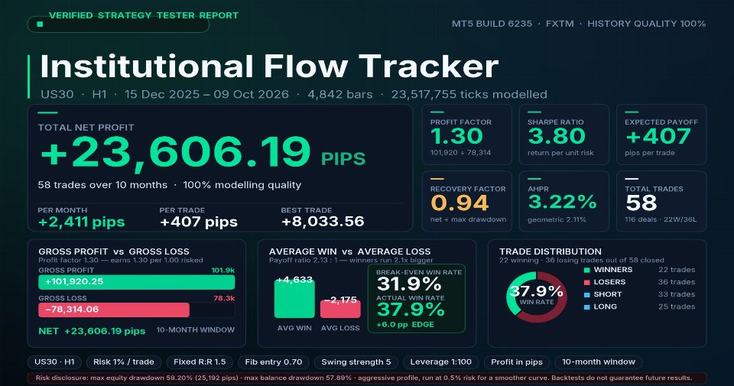Select the 101,920 ÷ 78,314 text
The width and height of the screenshot is (734, 386).
coord(460,153)
